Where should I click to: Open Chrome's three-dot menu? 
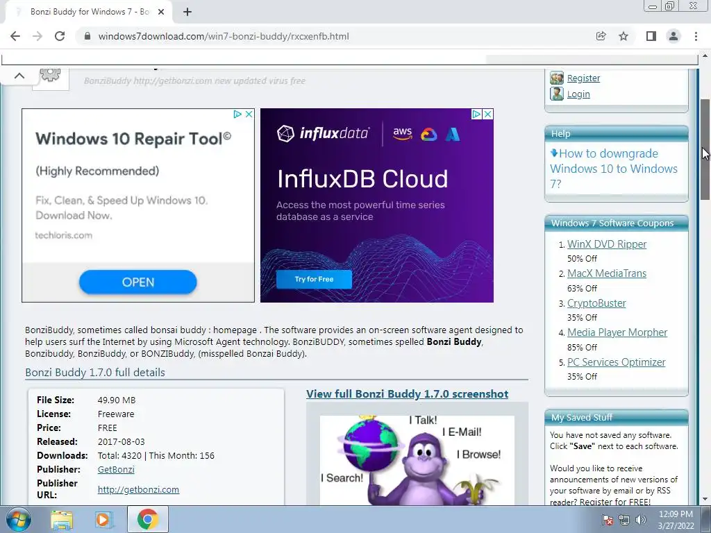point(696,36)
